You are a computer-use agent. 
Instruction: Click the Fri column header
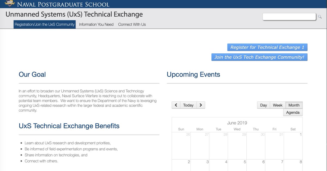tap(274, 129)
